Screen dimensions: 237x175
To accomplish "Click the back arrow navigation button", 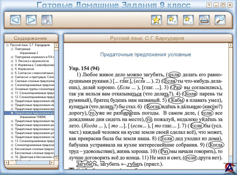I will point(15,20).
